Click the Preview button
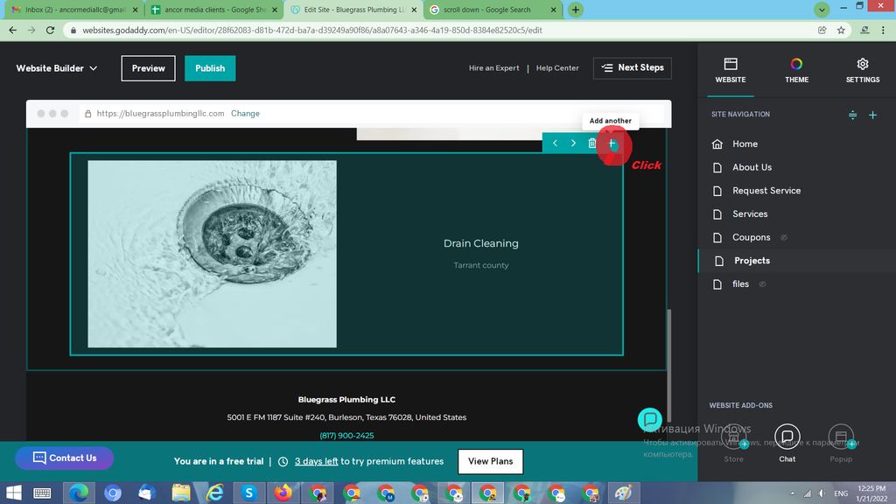Image resolution: width=896 pixels, height=504 pixels. coord(148,68)
